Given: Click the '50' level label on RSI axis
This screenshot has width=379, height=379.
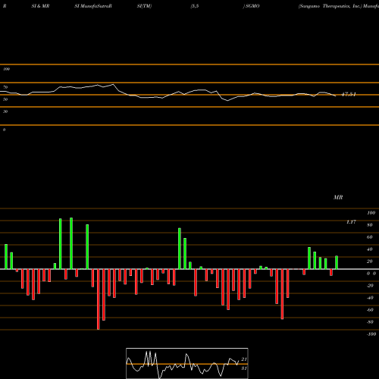Looking at the screenshot, I should pyautogui.click(x=5, y=99).
